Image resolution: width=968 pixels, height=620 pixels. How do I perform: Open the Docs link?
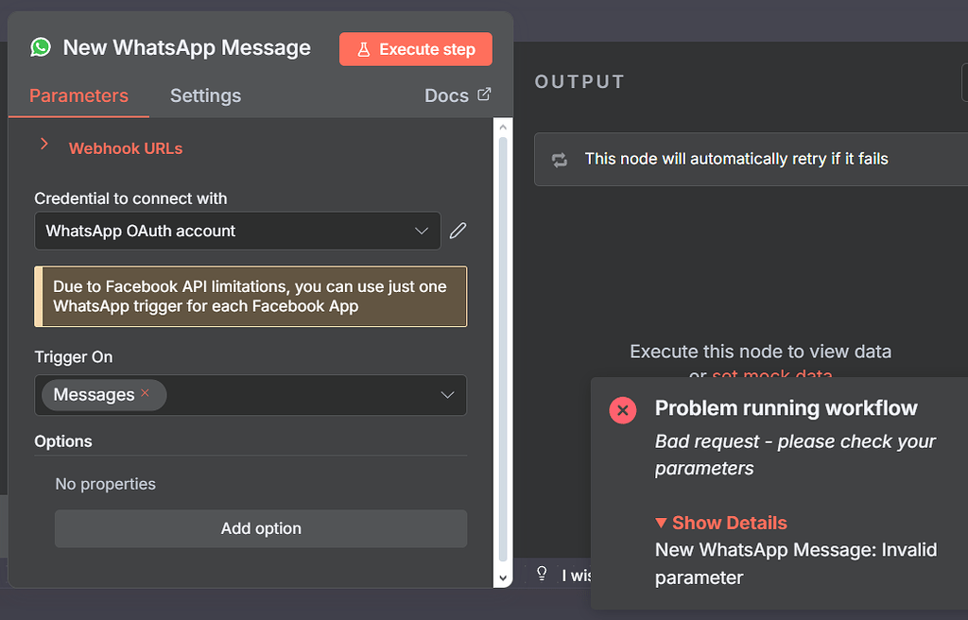click(x=448, y=95)
